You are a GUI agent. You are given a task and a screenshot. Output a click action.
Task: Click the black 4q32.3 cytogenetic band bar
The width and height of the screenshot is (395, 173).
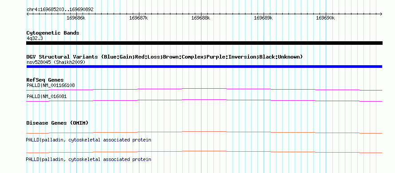(204, 43)
